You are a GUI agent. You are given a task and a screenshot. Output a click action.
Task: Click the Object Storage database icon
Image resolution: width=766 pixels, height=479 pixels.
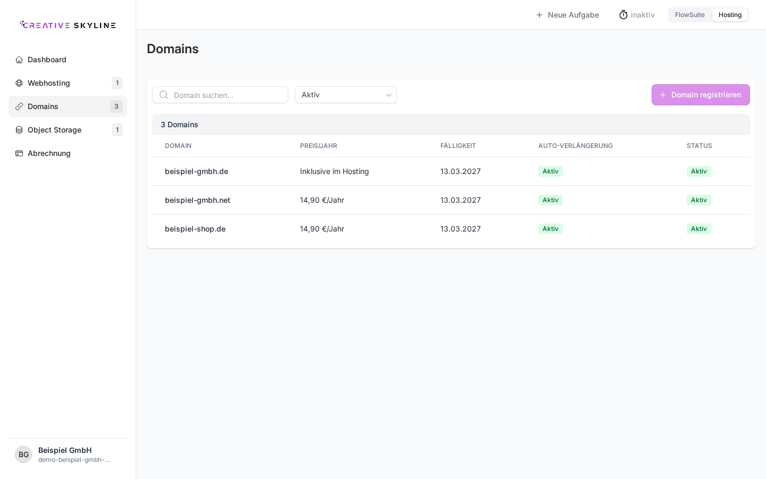(x=19, y=130)
